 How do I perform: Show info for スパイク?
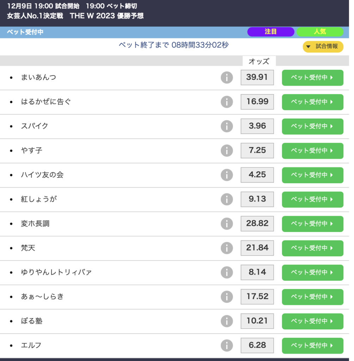pyautogui.click(x=227, y=126)
